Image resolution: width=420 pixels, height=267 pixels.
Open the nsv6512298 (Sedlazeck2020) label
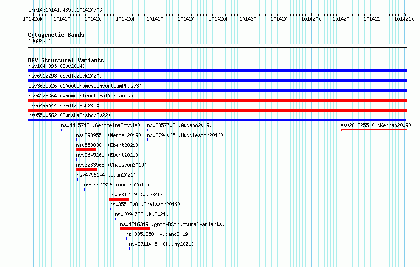(65, 76)
